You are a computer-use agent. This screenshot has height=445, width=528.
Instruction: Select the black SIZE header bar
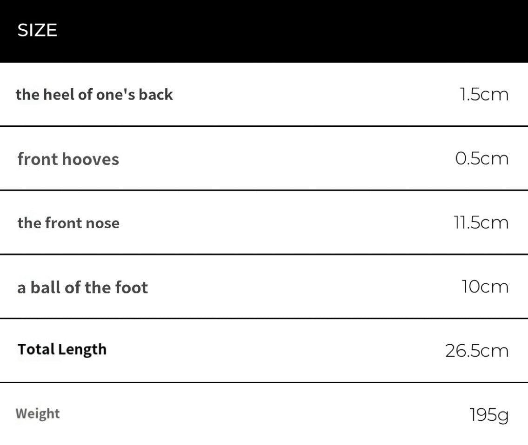(x=264, y=31)
